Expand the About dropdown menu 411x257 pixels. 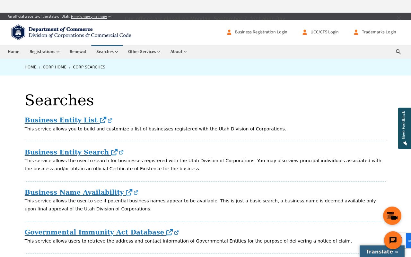point(179,52)
